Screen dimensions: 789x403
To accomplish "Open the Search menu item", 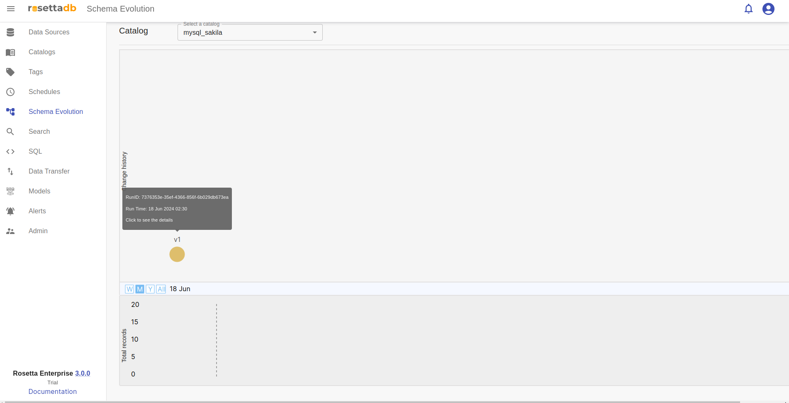I will 39,132.
